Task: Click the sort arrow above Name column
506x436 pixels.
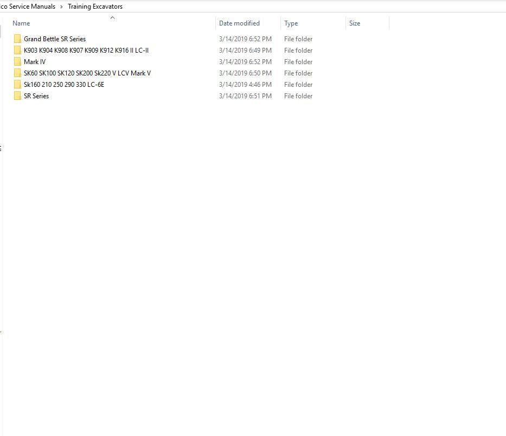Action: tap(112, 17)
